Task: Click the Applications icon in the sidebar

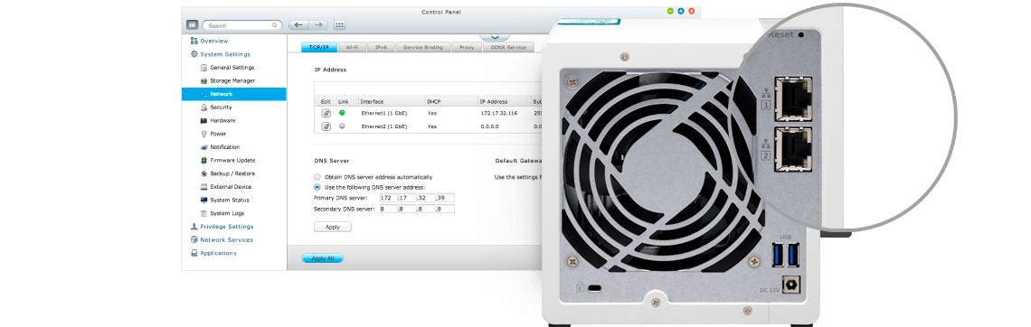Action: 194,253
